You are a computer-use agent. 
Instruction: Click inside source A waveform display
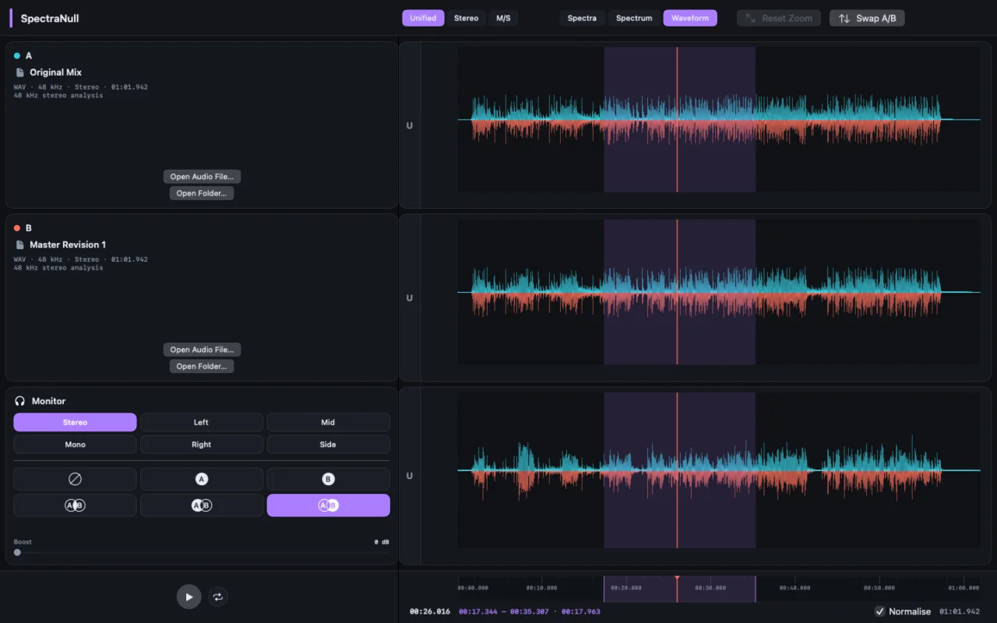pos(719,119)
